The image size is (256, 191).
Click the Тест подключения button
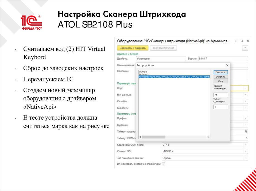coord(163,48)
